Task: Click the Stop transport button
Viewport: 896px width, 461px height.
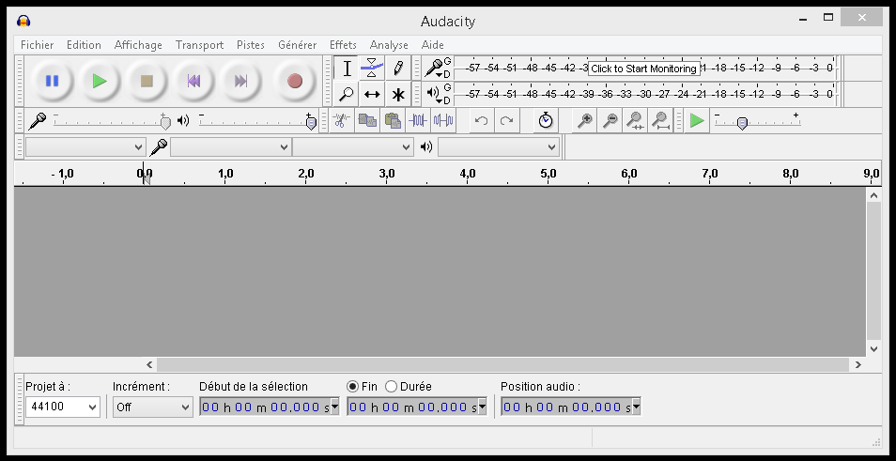Action: coord(147,81)
